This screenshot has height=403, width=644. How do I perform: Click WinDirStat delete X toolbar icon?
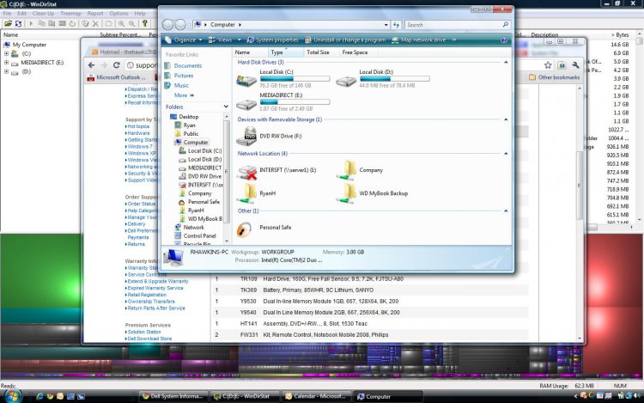(95, 24)
